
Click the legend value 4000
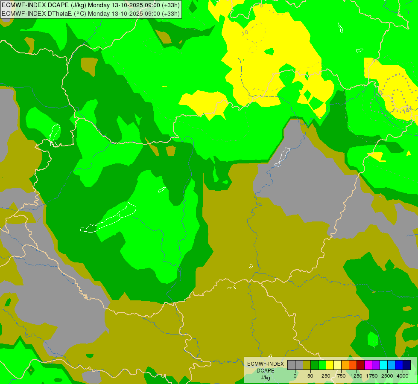403,376
